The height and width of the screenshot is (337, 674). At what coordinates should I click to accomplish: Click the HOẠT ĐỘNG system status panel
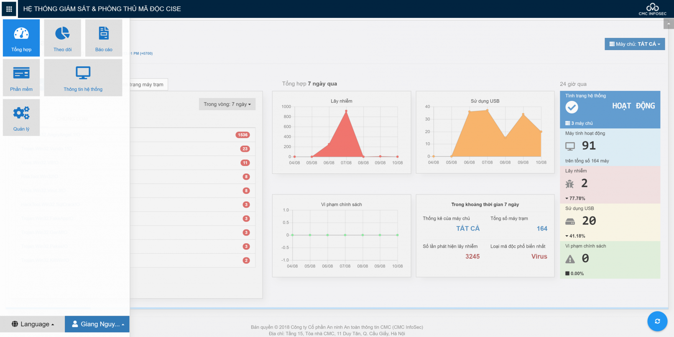point(610,109)
